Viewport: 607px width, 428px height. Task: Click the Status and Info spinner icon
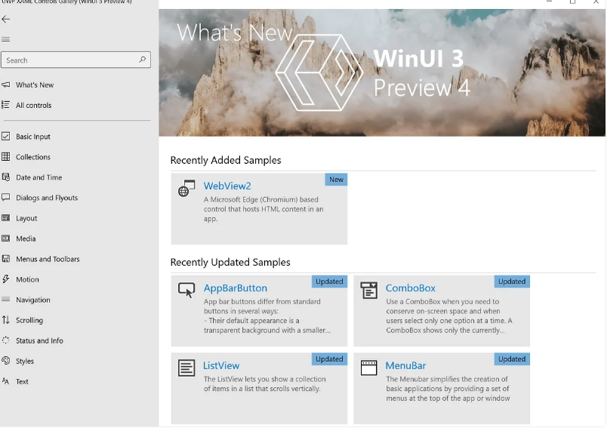point(6,340)
